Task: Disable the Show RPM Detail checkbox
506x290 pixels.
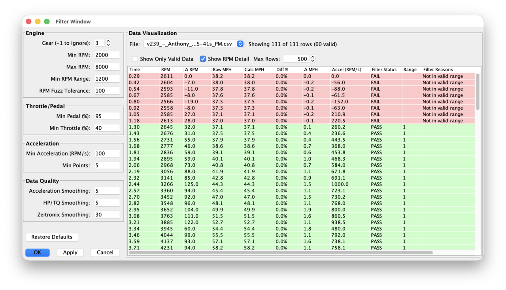Action: click(x=203, y=59)
